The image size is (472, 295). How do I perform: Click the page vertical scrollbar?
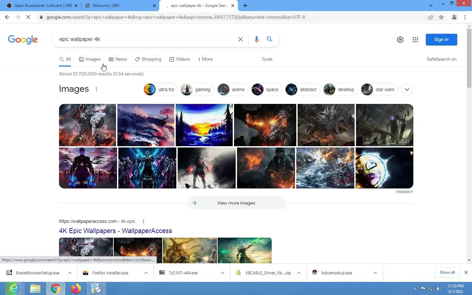[x=469, y=58]
